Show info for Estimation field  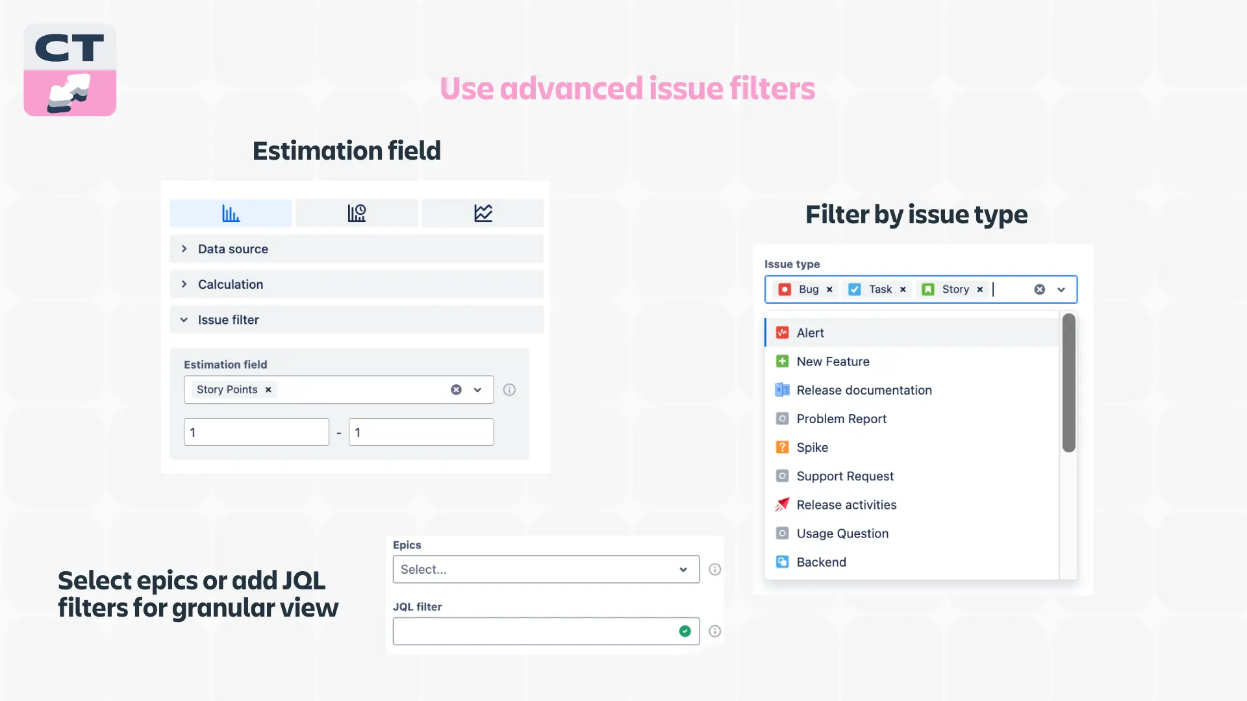pos(509,389)
